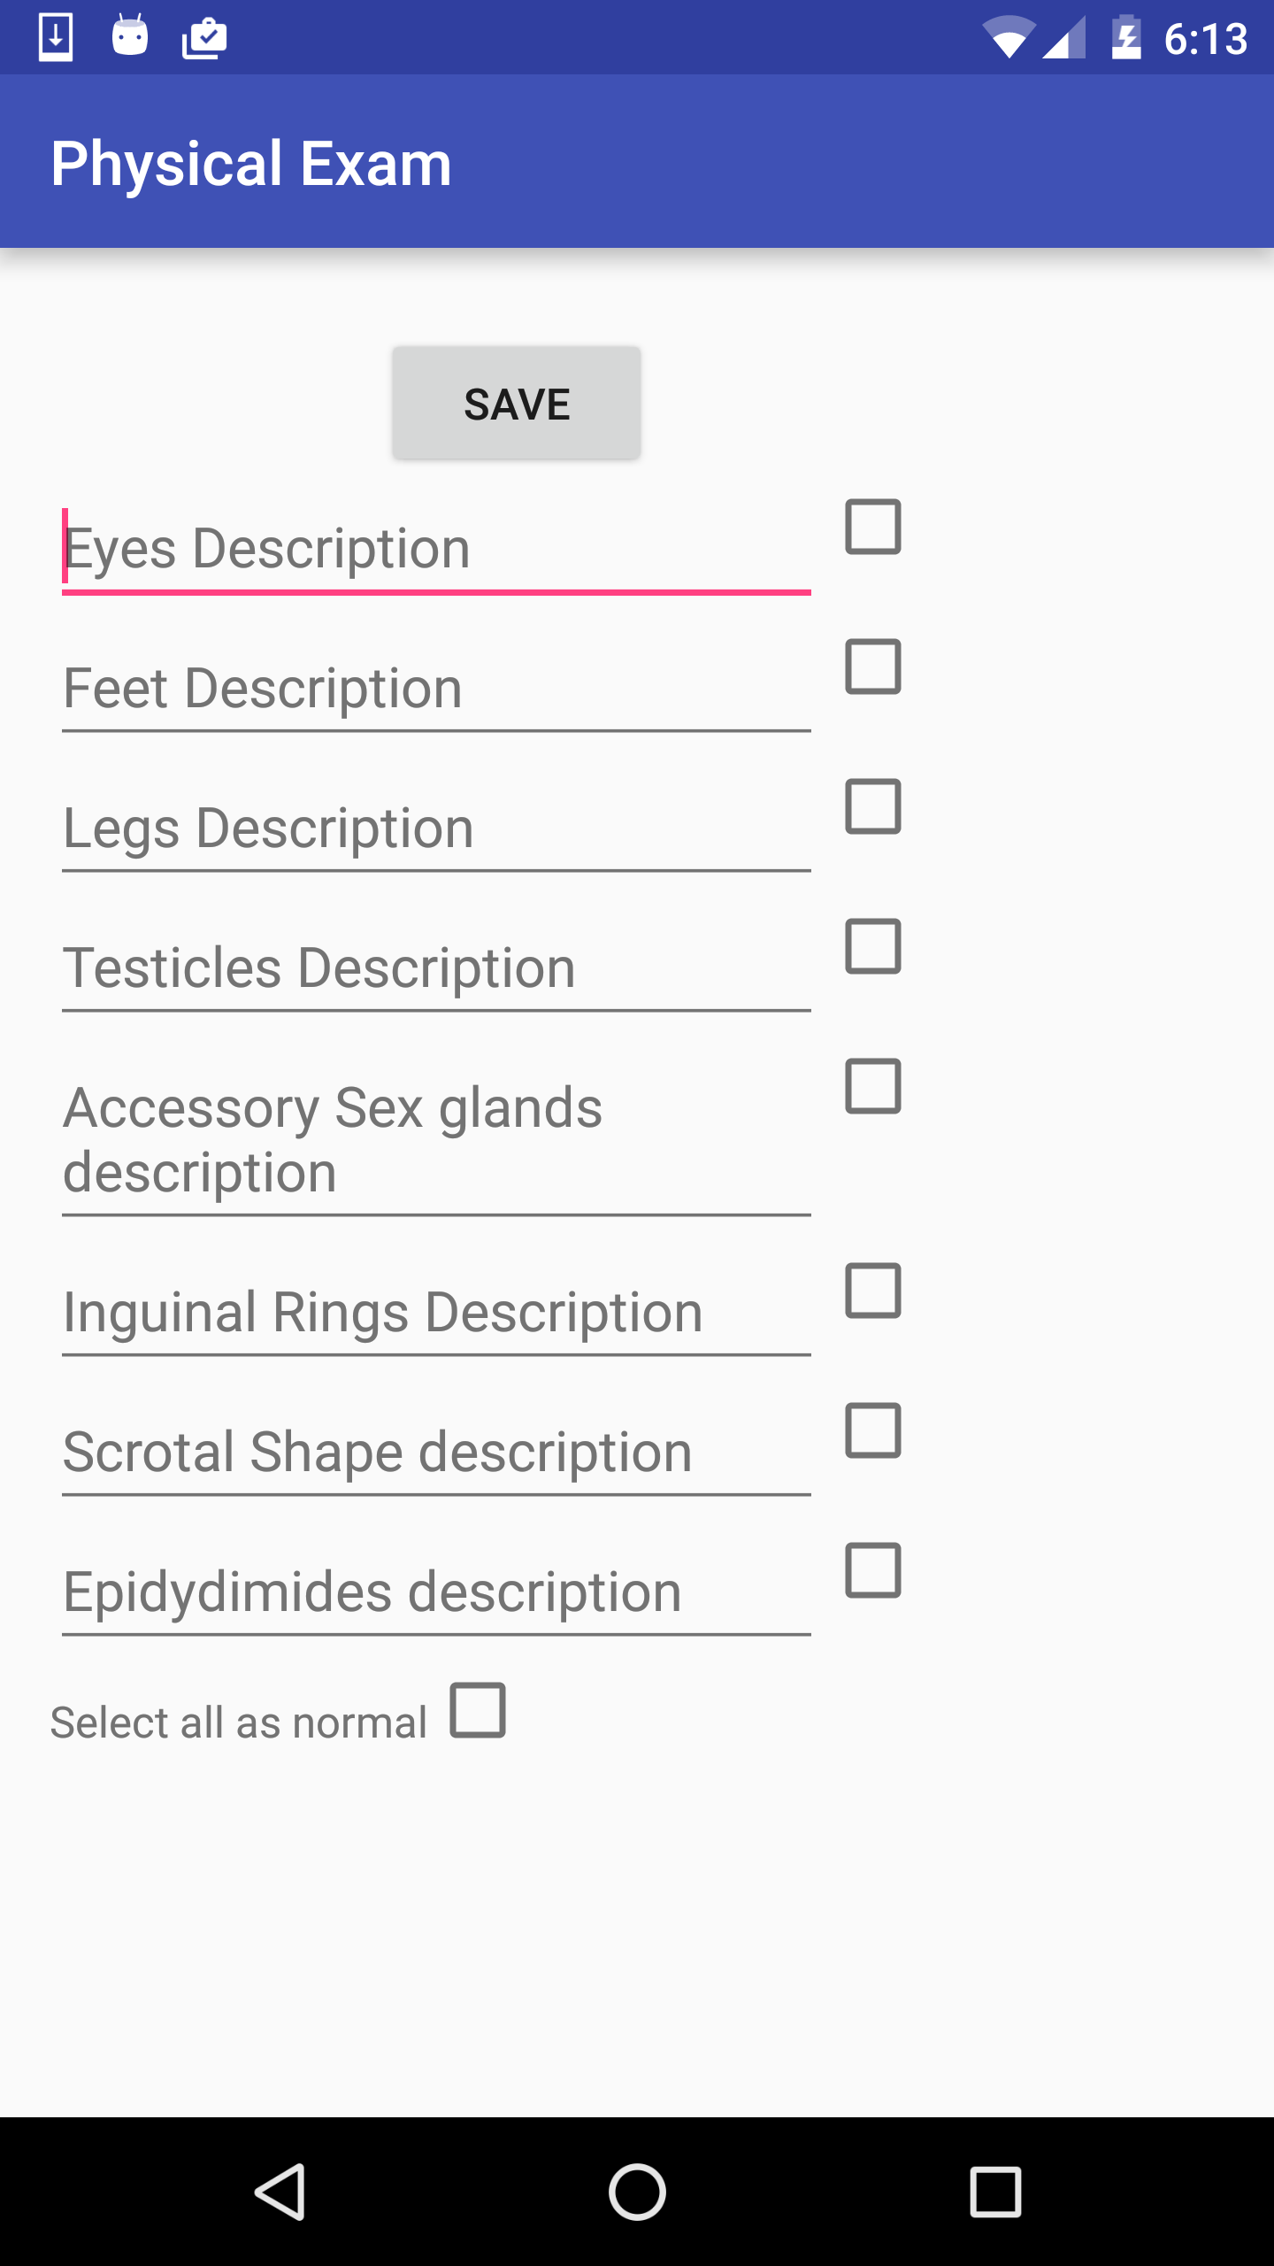Toggle the checkbox next to Legs Description
The height and width of the screenshot is (2266, 1274).
coord(873,806)
